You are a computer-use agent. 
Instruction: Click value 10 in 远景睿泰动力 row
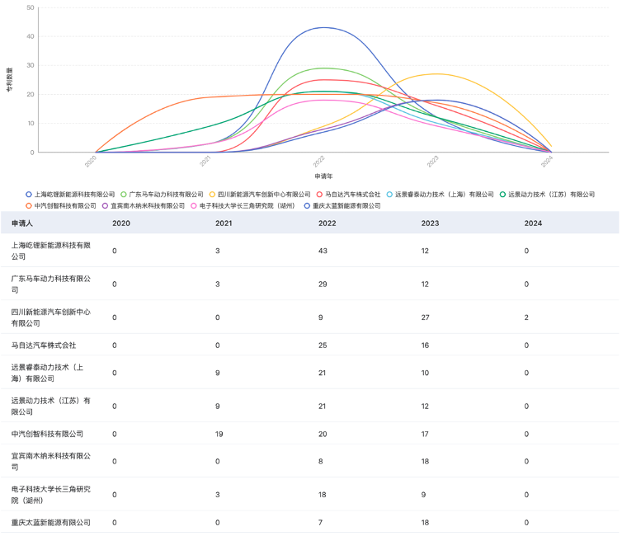pos(425,373)
